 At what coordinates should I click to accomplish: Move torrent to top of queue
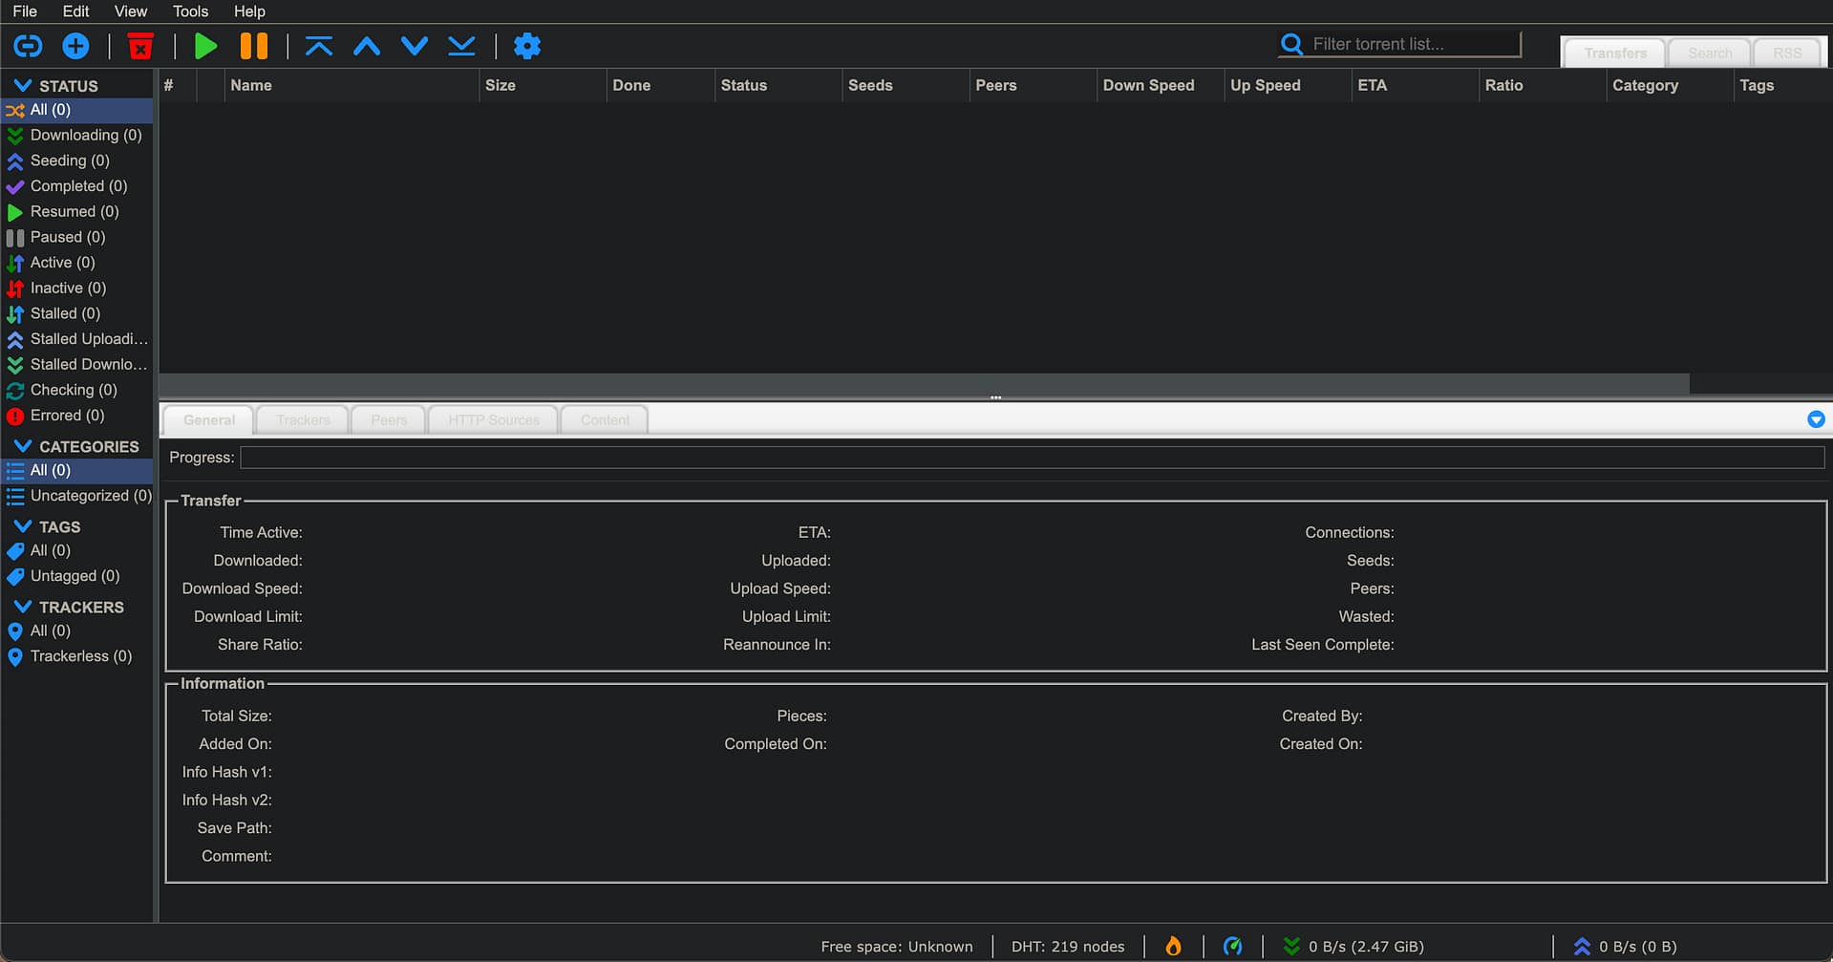[x=319, y=46]
